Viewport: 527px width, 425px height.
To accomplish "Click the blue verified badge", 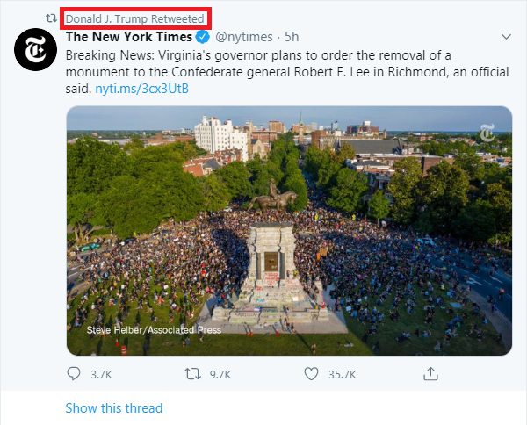I will pos(202,38).
